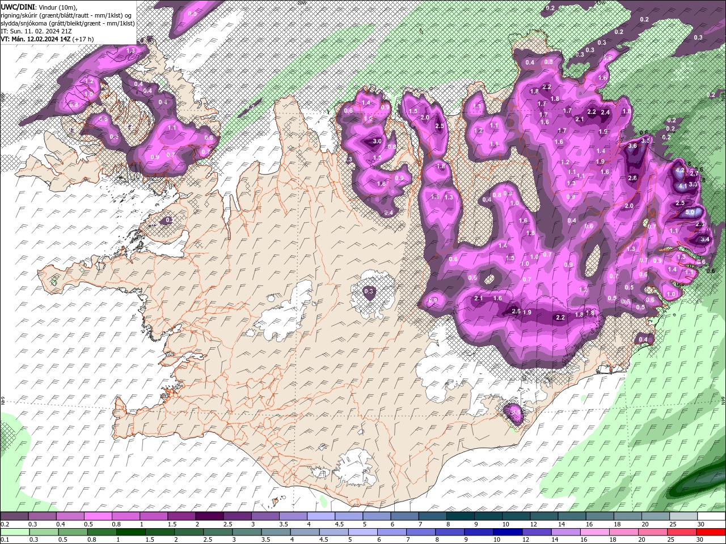726x544 pixels.
Task: Pick upper legend swatch between 9 and 10
Action: point(488,516)
